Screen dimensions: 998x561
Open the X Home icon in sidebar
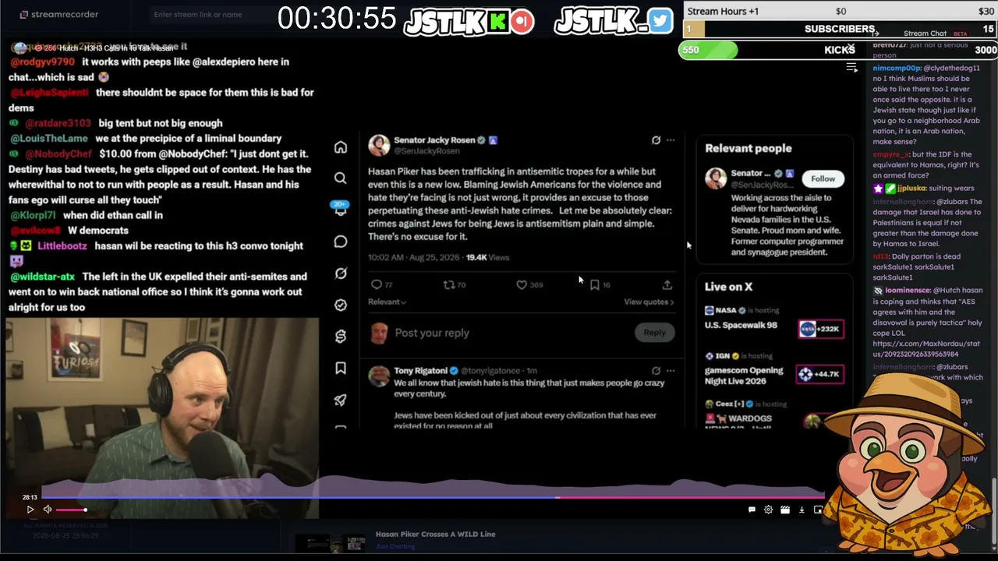coord(341,147)
